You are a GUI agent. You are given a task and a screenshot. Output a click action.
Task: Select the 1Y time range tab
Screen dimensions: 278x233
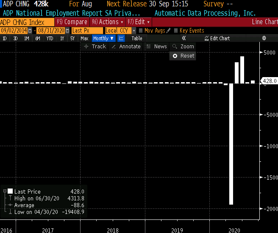62,38
